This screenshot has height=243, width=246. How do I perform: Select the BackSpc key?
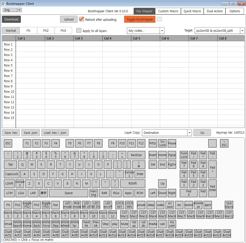pyautogui.click(x=136, y=155)
